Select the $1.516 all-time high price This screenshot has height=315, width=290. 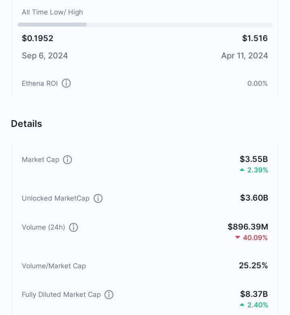pyautogui.click(x=255, y=38)
